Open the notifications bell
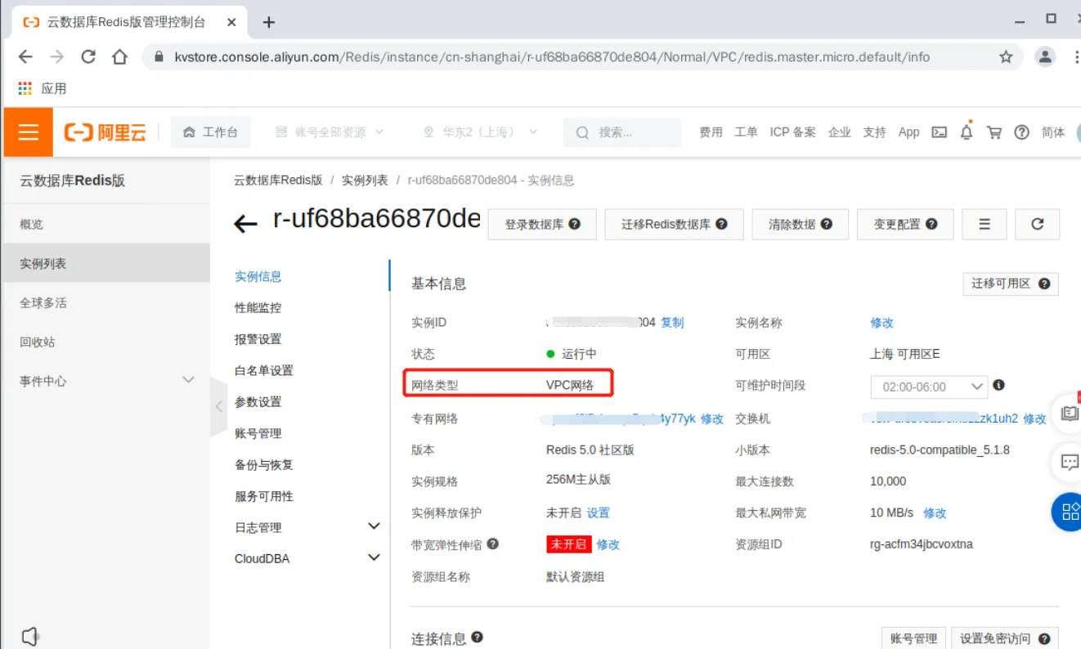The height and width of the screenshot is (649, 1081). pyautogui.click(x=967, y=132)
